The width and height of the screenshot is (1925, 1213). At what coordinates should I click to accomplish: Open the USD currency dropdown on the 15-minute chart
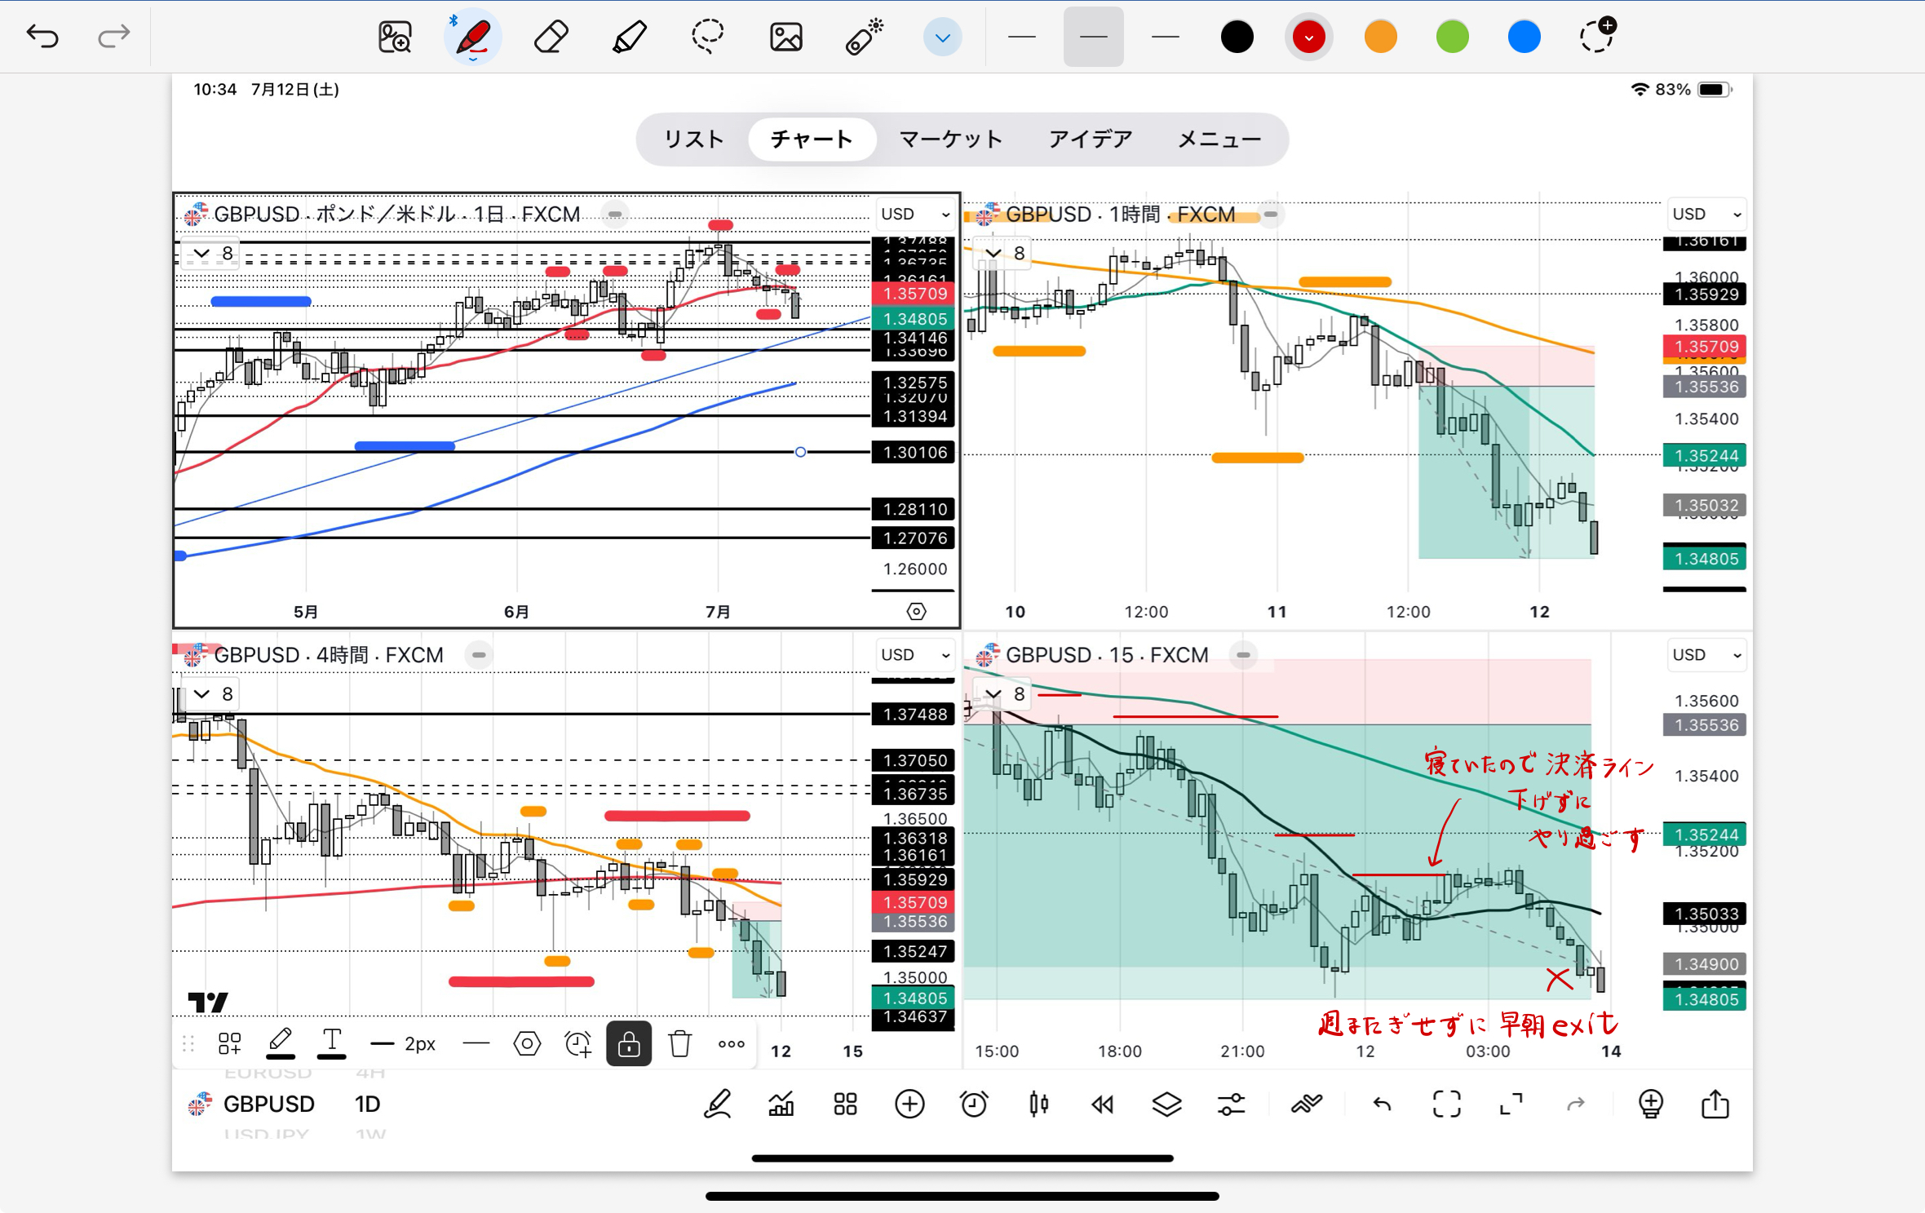point(1706,654)
